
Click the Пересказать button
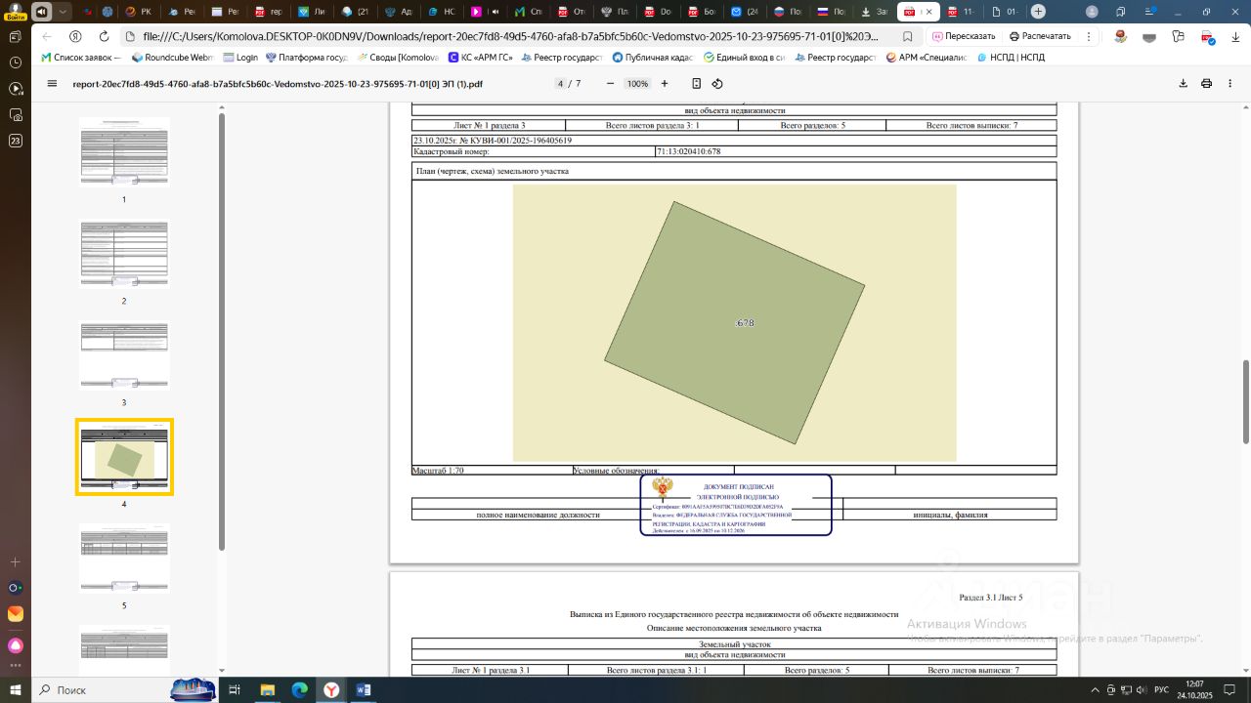coord(964,36)
